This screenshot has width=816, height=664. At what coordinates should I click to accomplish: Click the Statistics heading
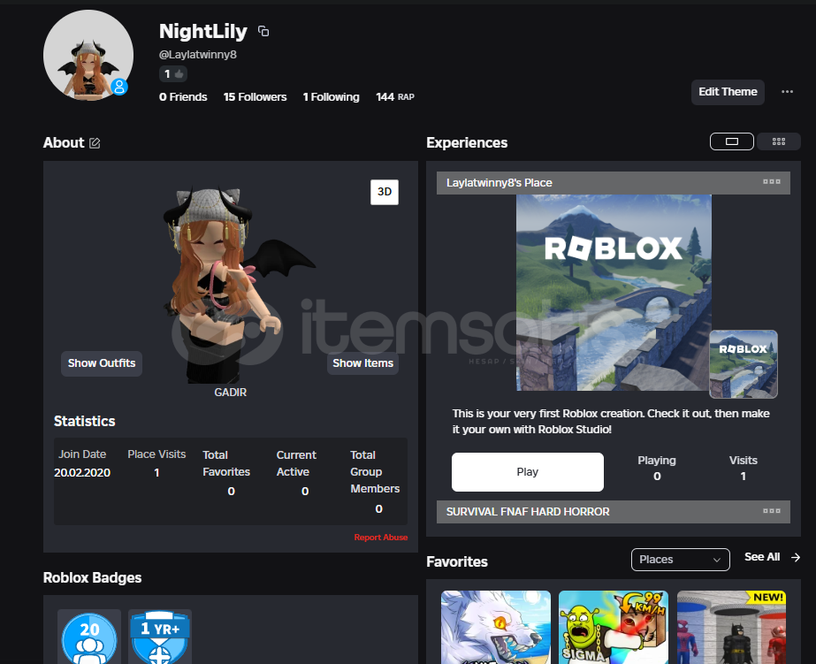point(84,421)
